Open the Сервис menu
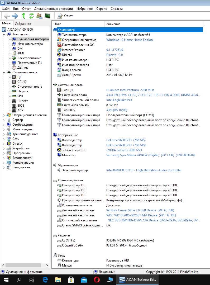Viewport: 210px width, 285px height. pos(102,9)
